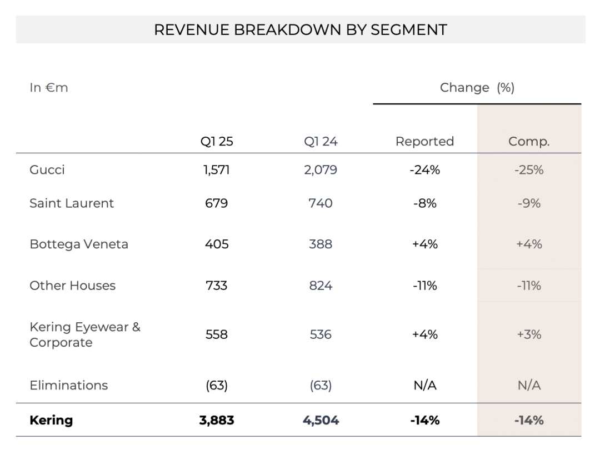Click Bottega Veneta Q1 25 value 405
Viewport: 600px width, 450px height.
217,244
